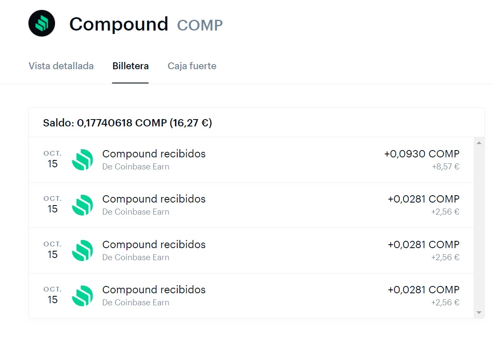
Task: Select the Billetera tab
Action: coord(130,66)
